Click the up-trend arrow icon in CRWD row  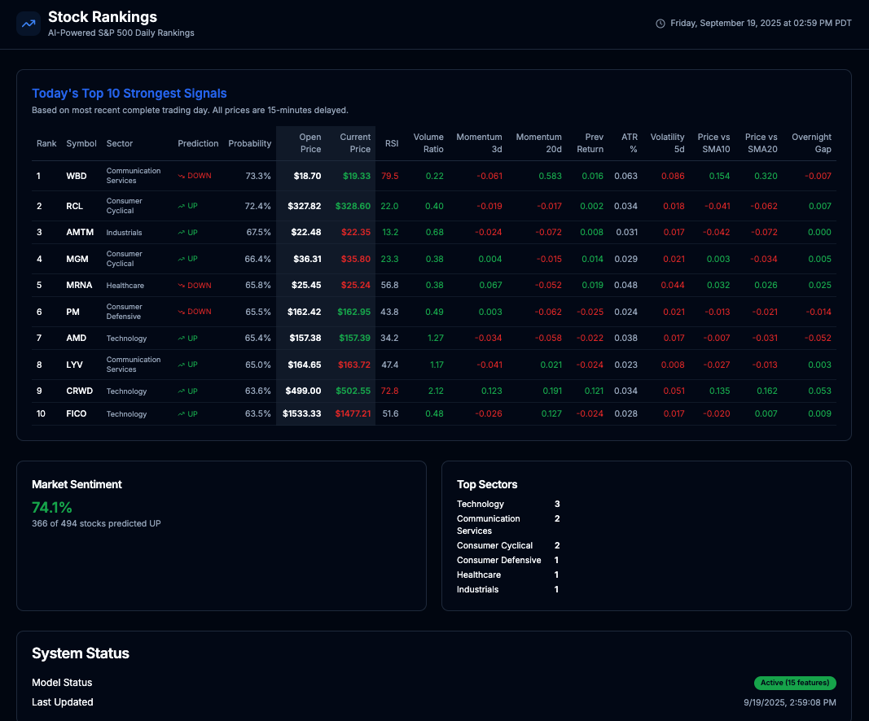[182, 391]
